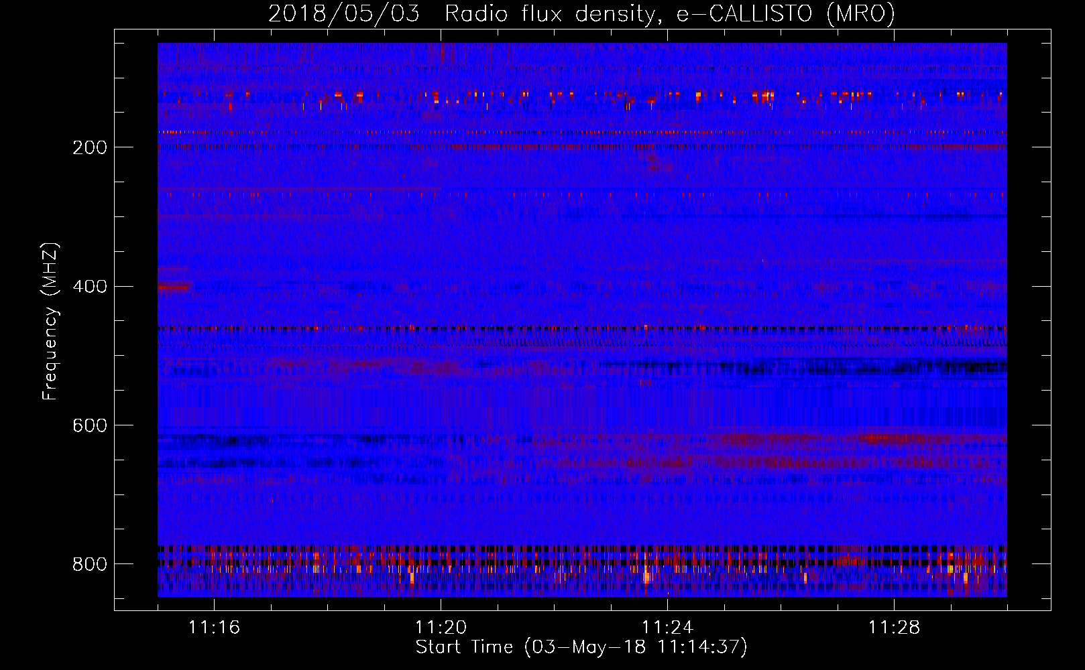Select the 800 frequency tick label
This screenshot has width=1085, height=670.
coord(89,564)
